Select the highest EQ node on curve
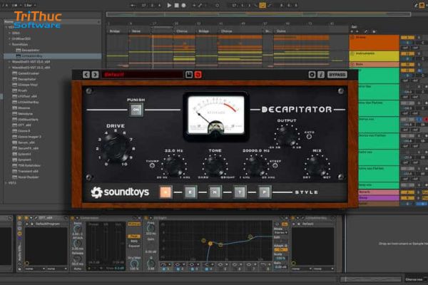This screenshot has height=285, width=428. [250, 237]
